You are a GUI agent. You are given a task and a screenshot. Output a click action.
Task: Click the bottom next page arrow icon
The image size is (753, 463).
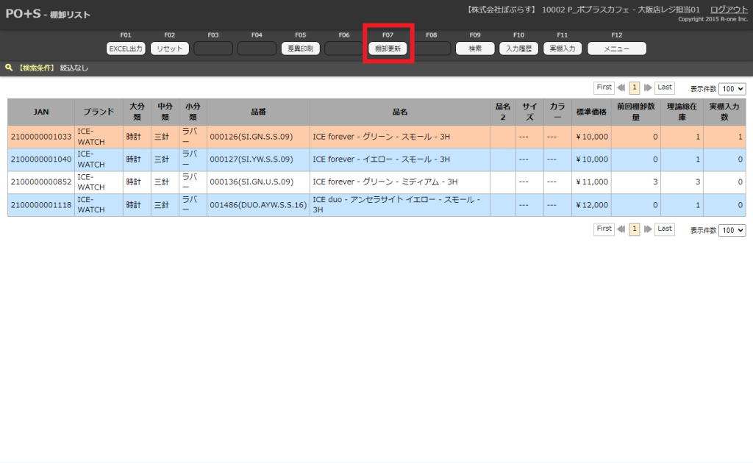(x=648, y=229)
